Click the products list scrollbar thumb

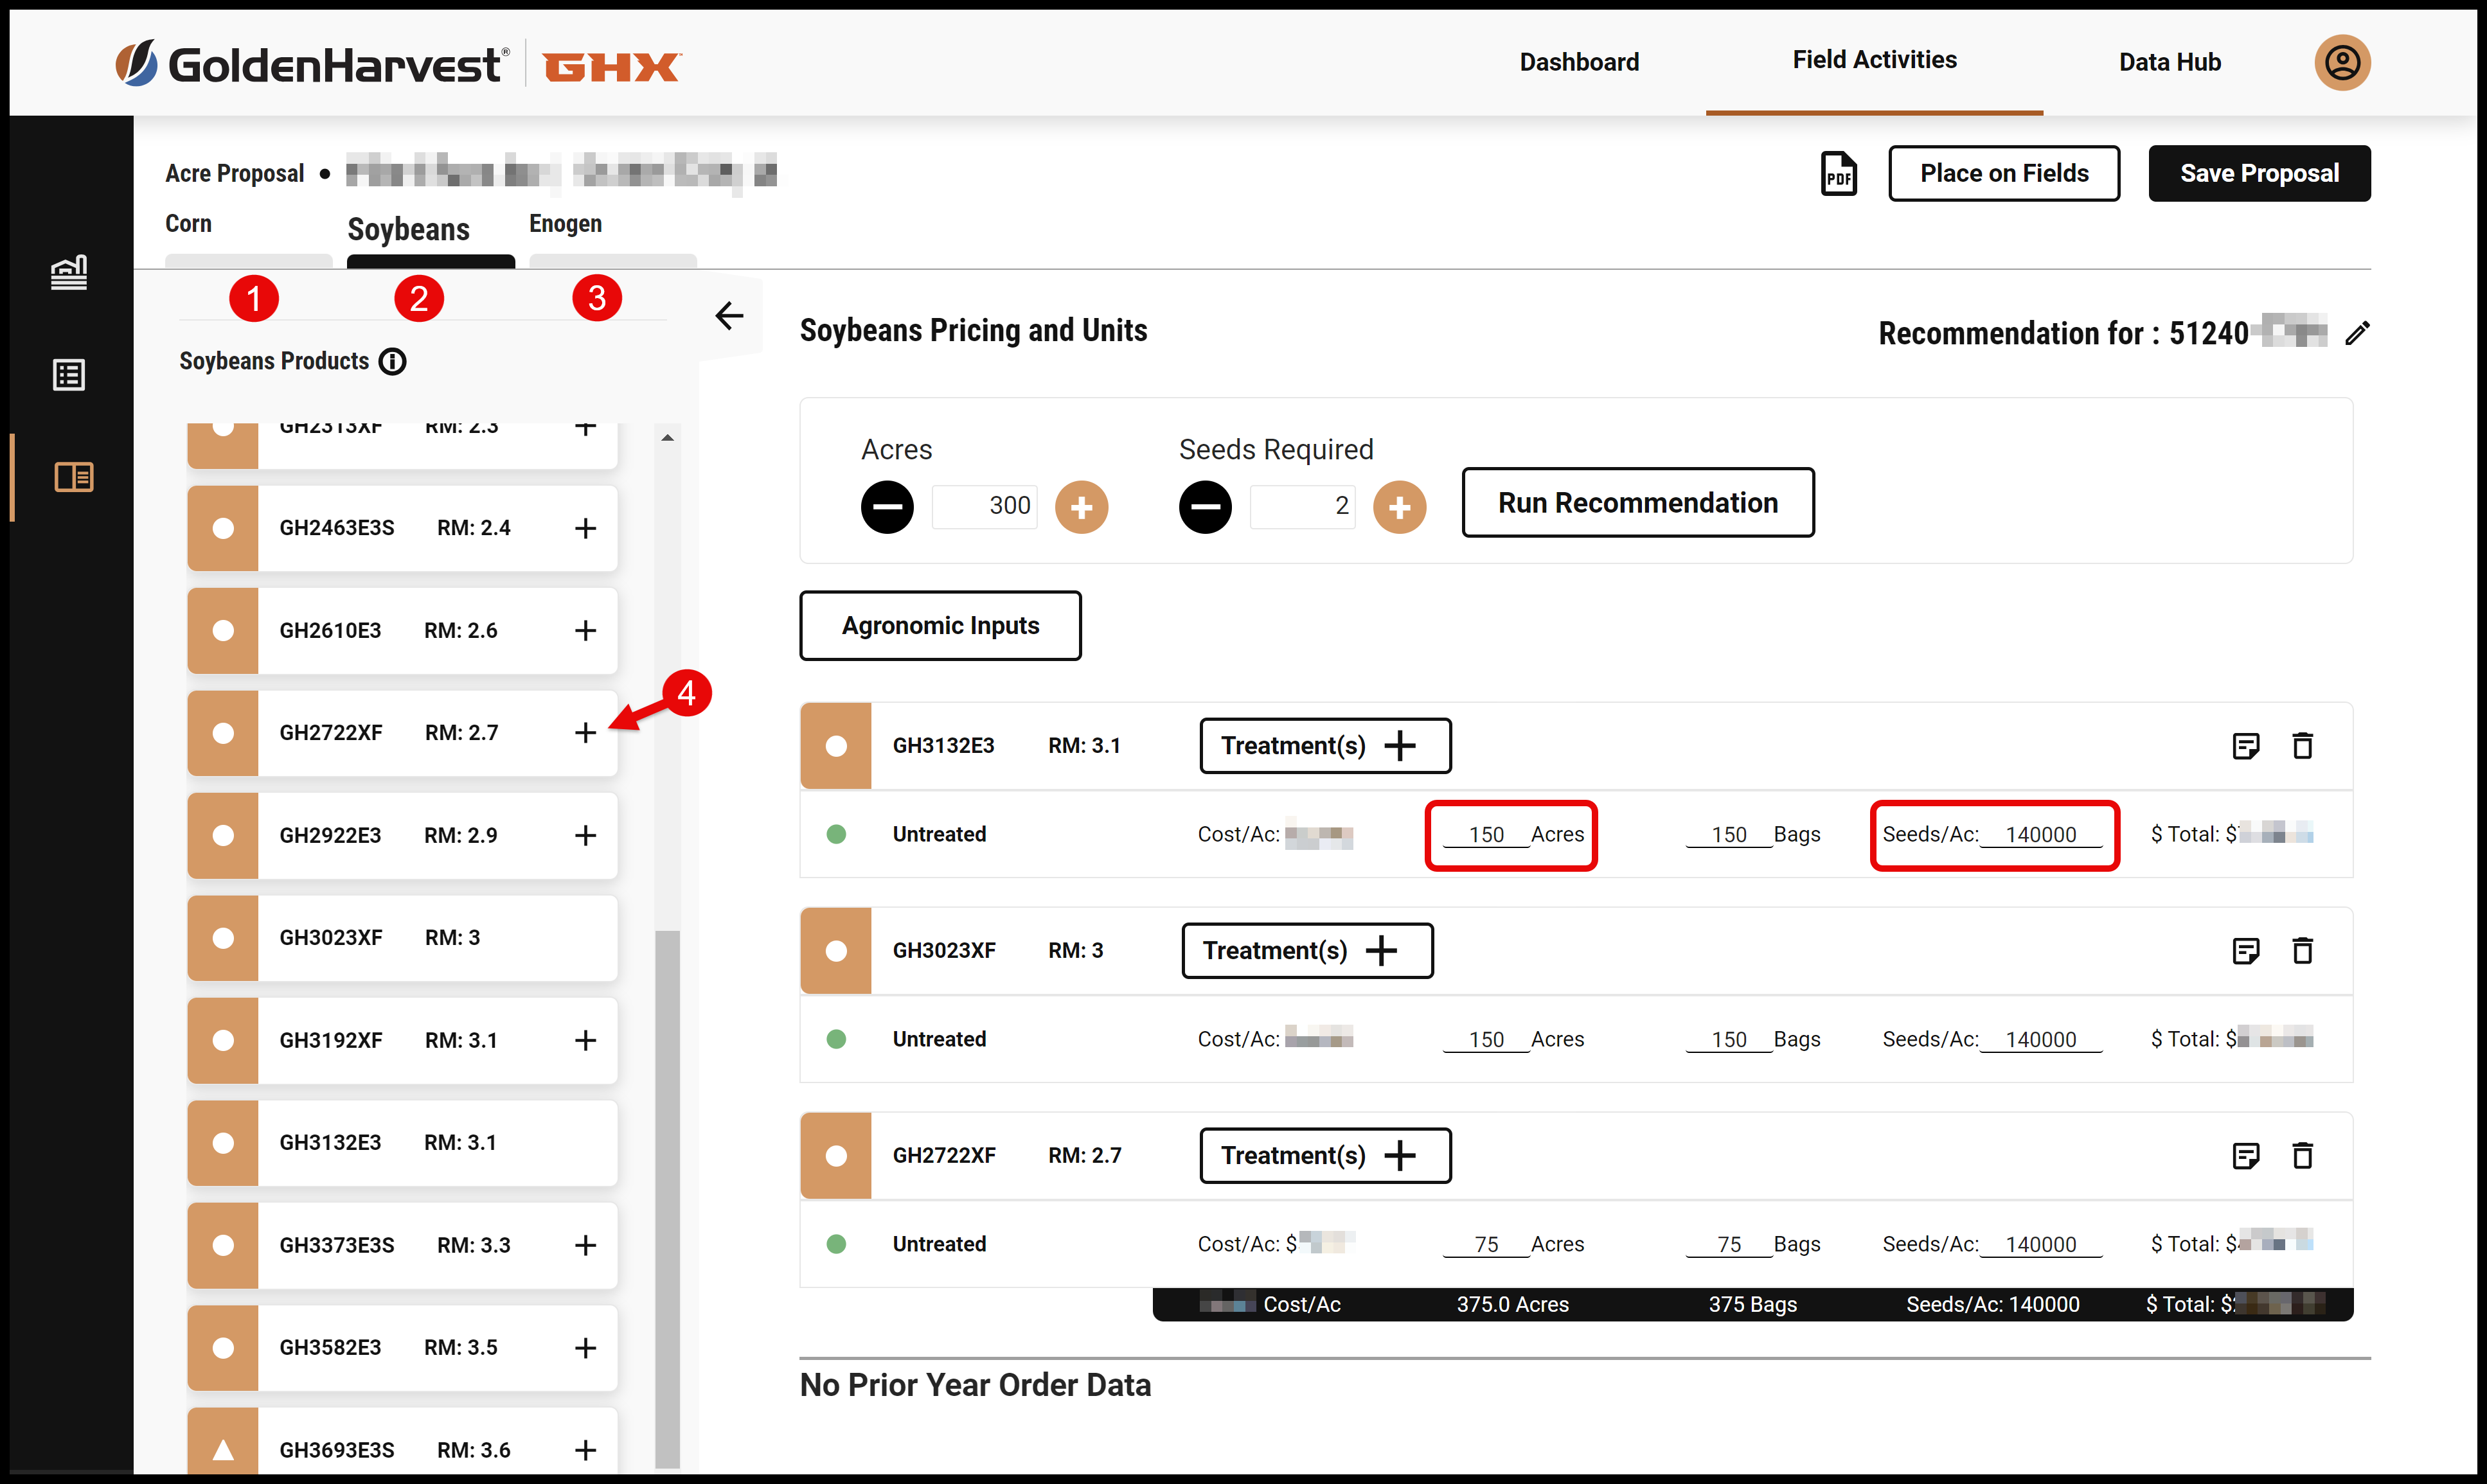pos(667,1199)
